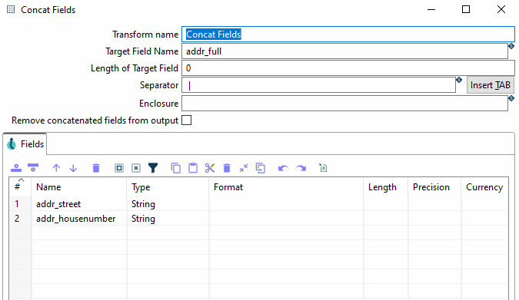Click the Separator input field

319,85
